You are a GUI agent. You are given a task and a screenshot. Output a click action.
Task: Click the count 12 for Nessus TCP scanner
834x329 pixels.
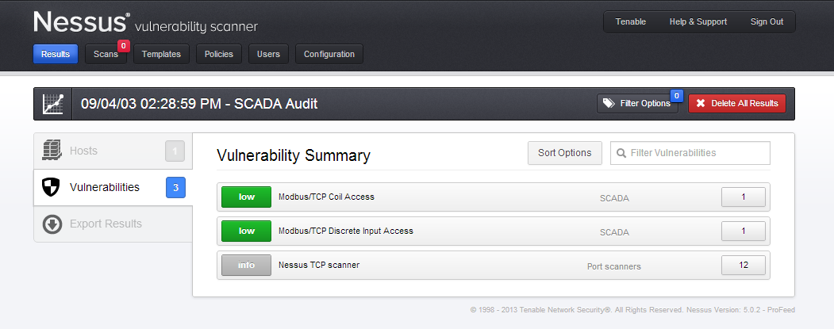click(x=744, y=266)
